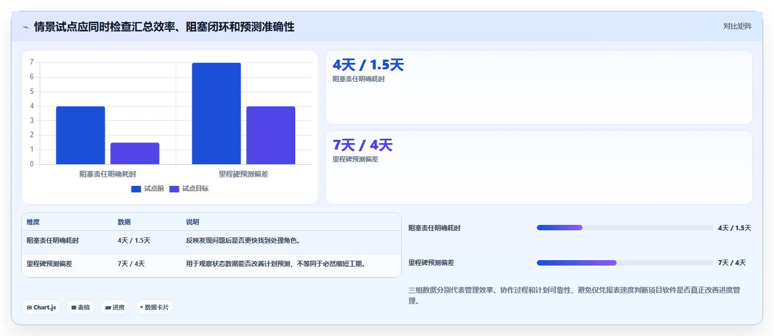The width and height of the screenshot is (774, 336).
Task: Click the 里程碑预测偏差 progress bar
Action: (625, 263)
